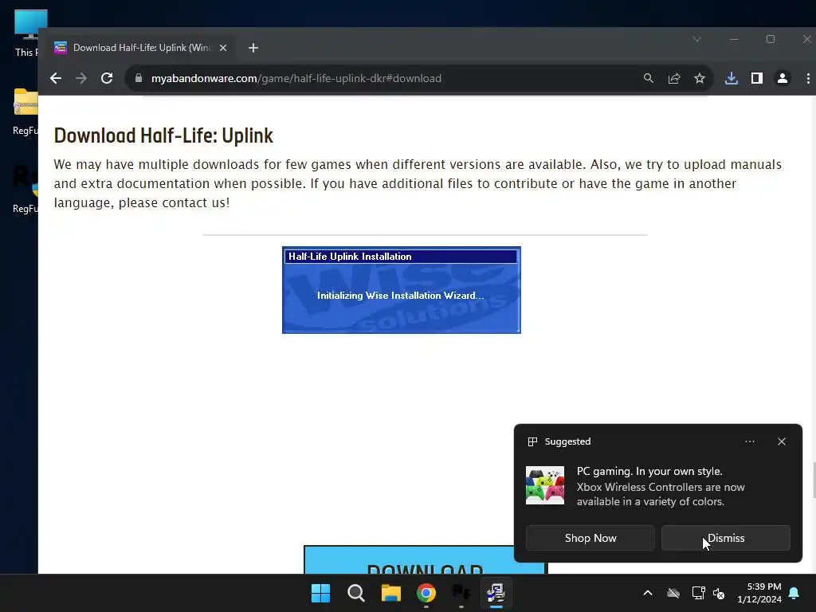Open a new Chrome tab

pos(253,48)
